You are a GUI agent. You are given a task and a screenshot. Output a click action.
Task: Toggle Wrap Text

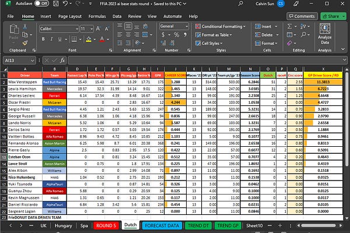(145, 26)
